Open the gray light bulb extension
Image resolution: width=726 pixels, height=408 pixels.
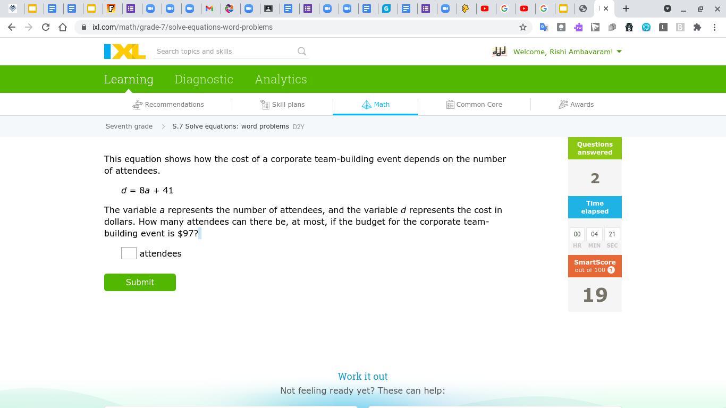click(x=561, y=27)
